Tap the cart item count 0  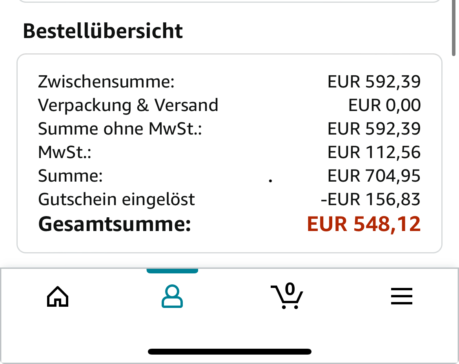pos(290,289)
